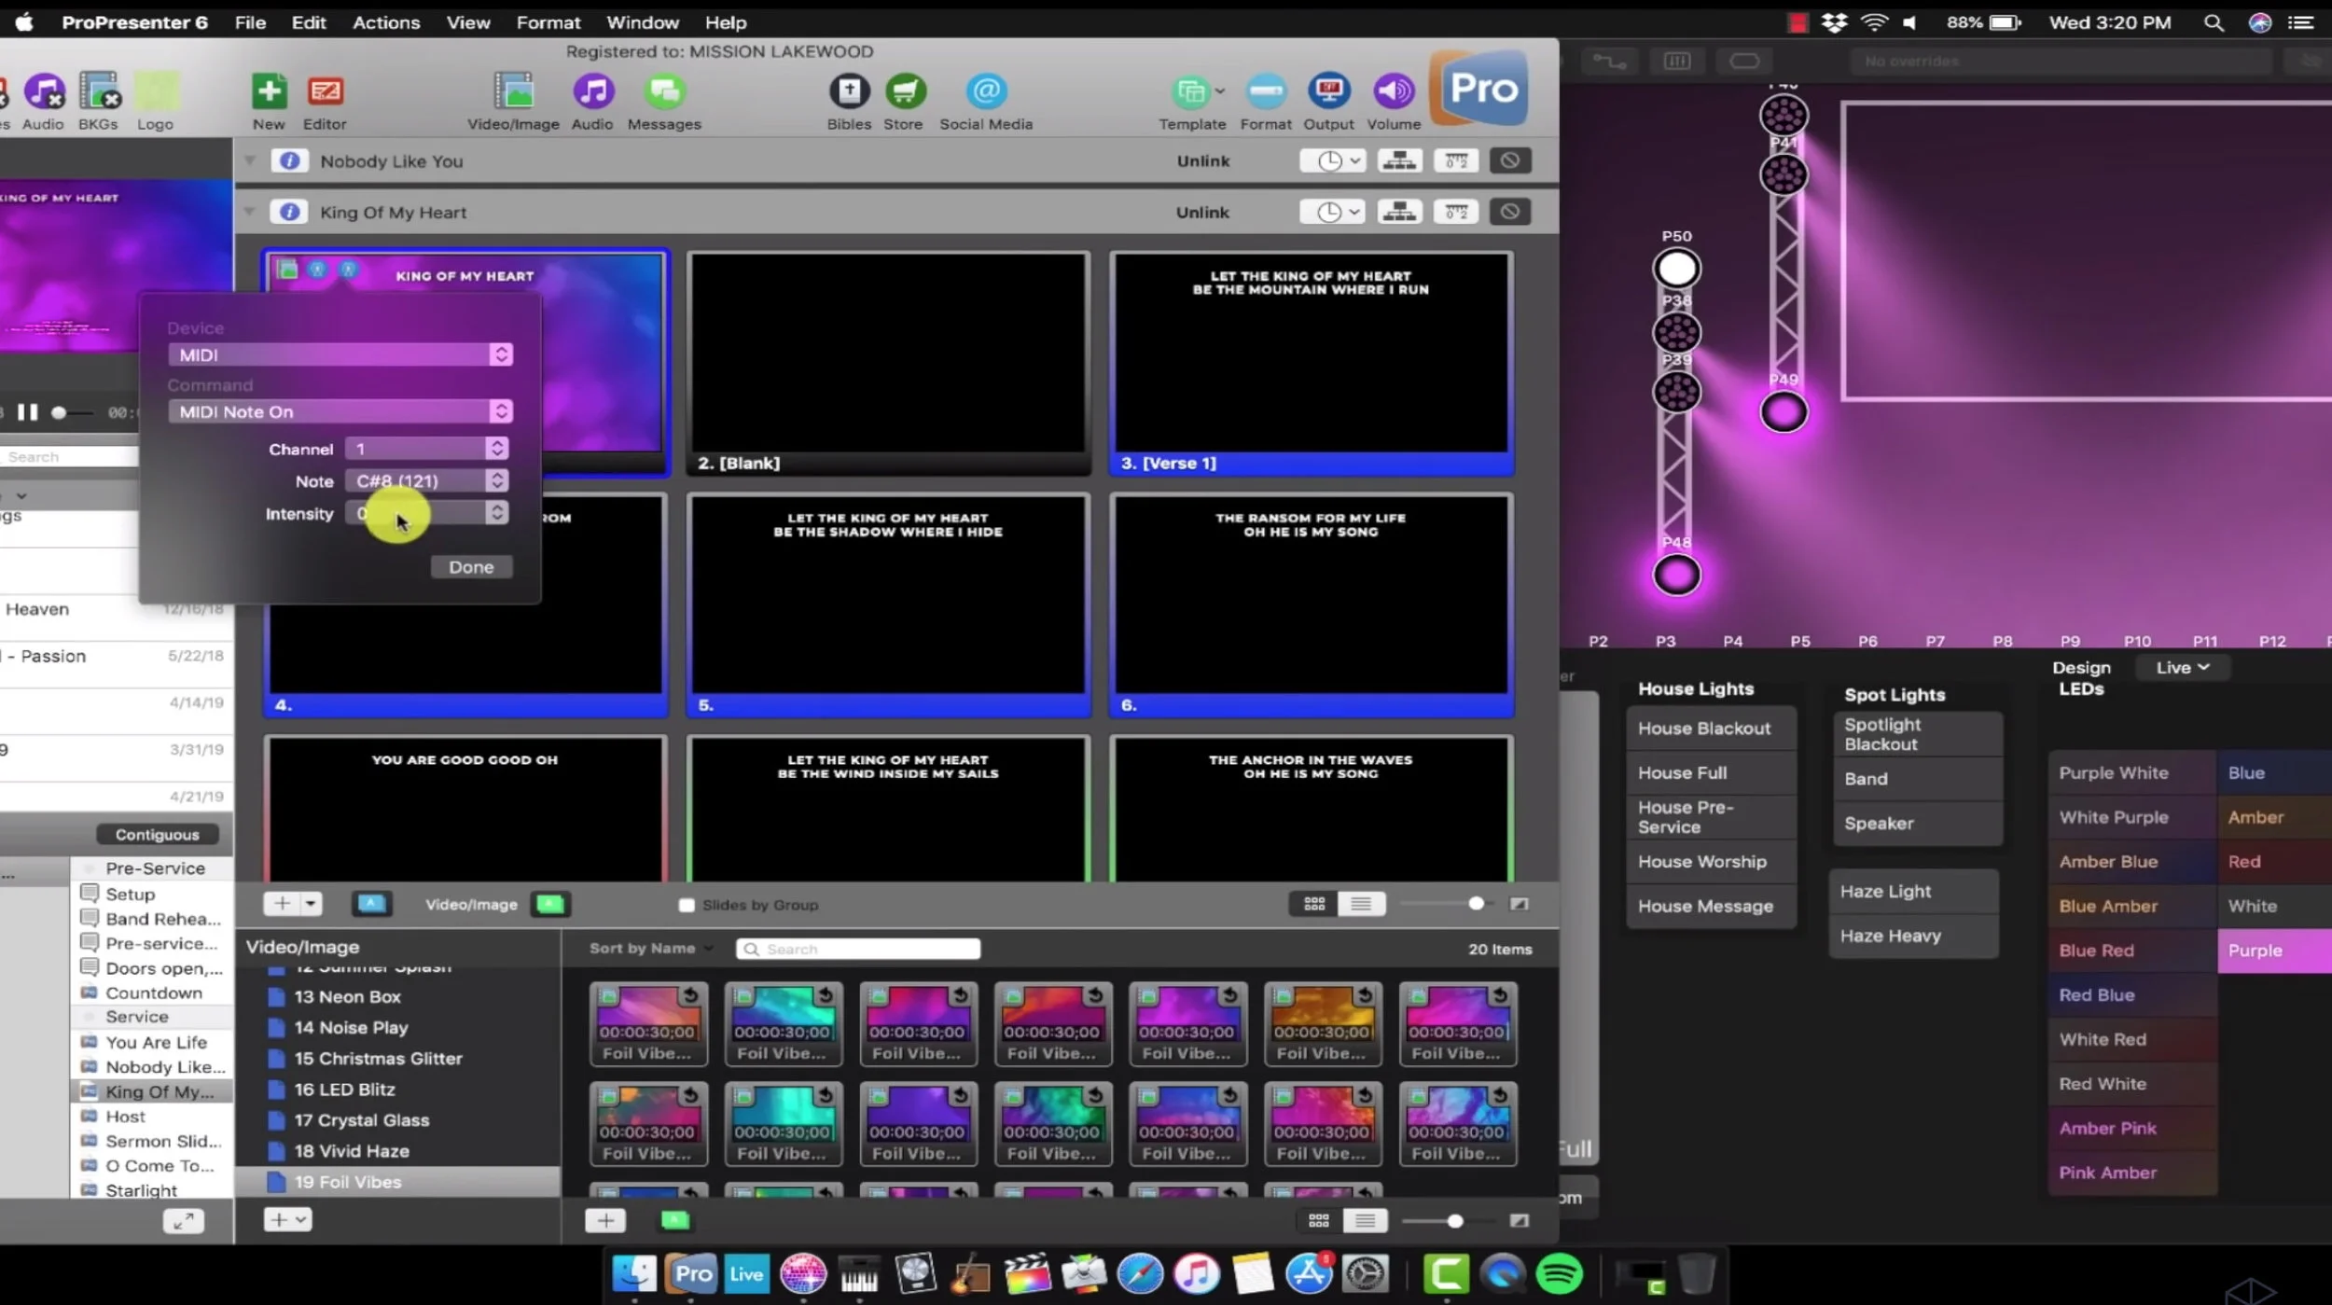This screenshot has width=2332, height=1305.
Task: Click Unlink for King Of My Heart
Action: (x=1202, y=212)
